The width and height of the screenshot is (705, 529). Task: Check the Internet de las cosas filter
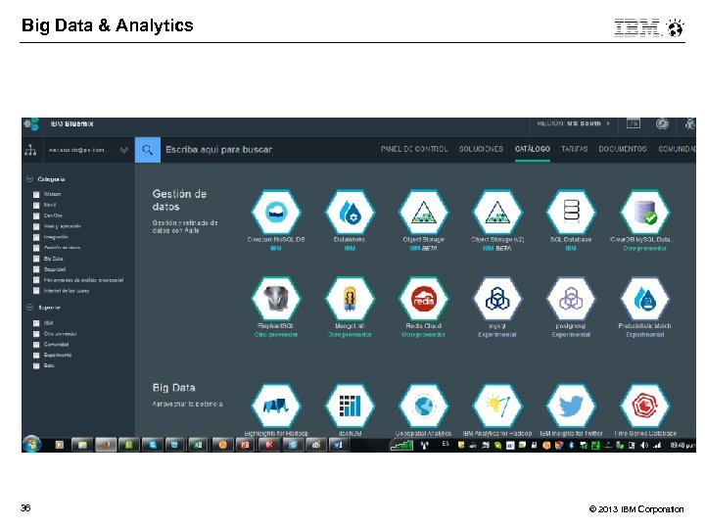pos(36,291)
